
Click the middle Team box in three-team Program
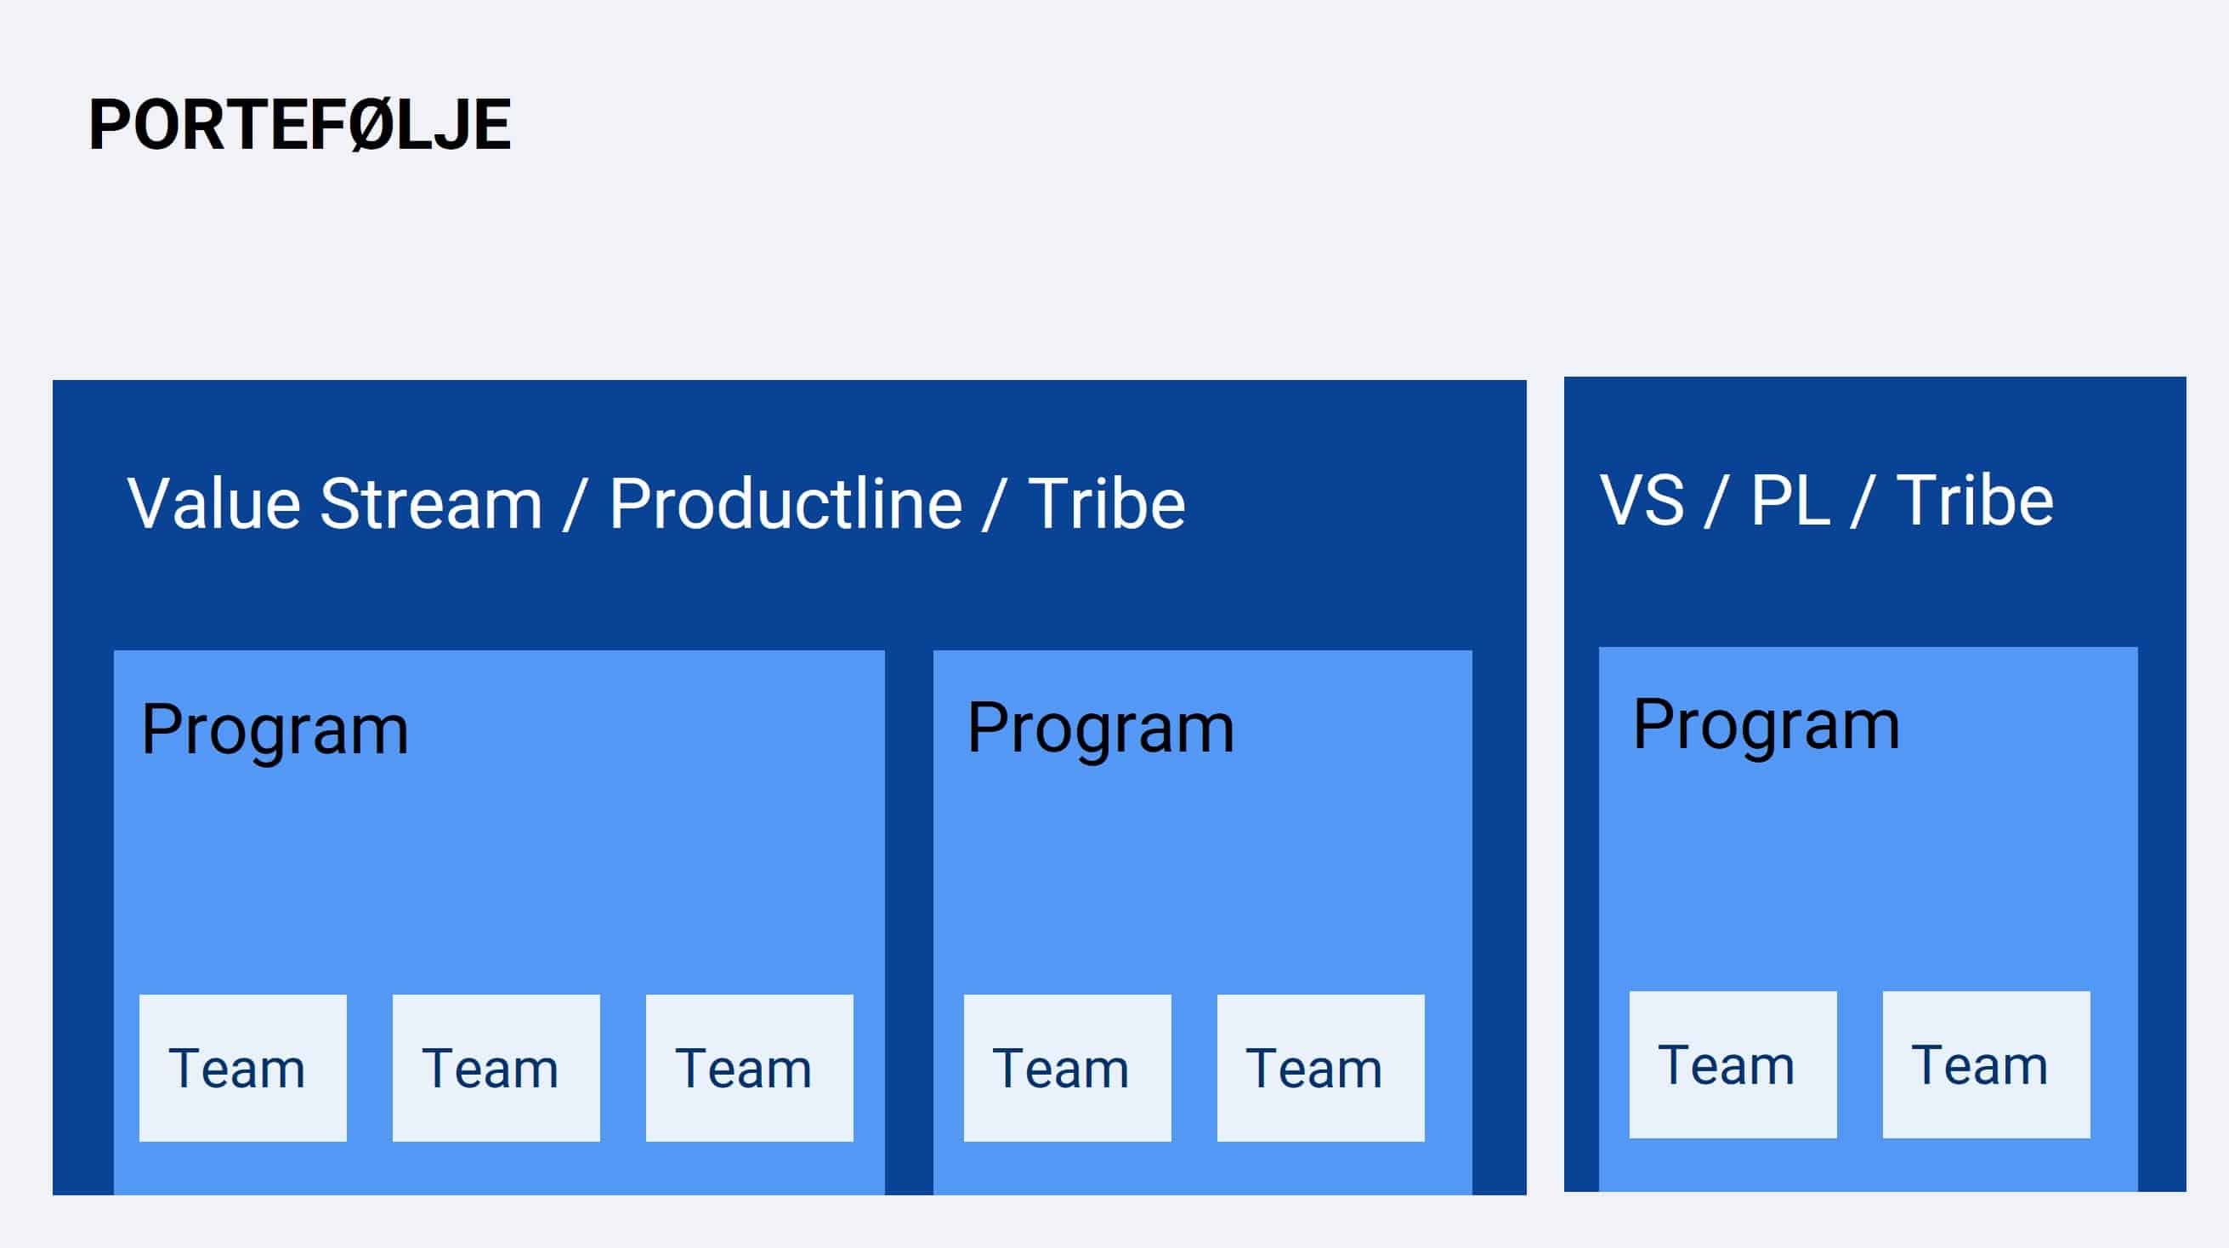pyautogui.click(x=496, y=1068)
